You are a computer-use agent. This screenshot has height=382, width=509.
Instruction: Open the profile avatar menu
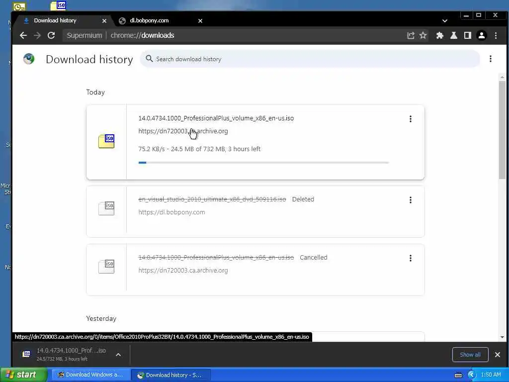[482, 35]
